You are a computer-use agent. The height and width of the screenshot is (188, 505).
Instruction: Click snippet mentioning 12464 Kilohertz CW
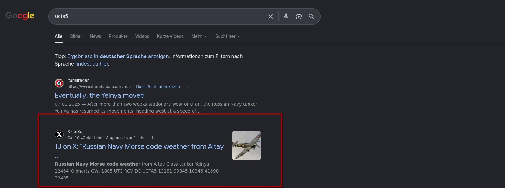[137, 171]
